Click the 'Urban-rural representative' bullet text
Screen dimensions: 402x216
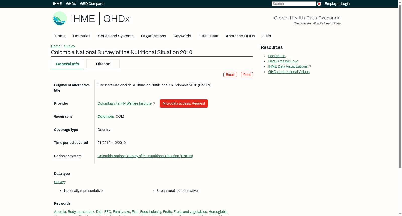point(177,191)
